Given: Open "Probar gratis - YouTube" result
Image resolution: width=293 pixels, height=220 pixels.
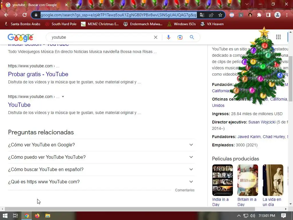Looking at the screenshot, I should click(x=38, y=74).
